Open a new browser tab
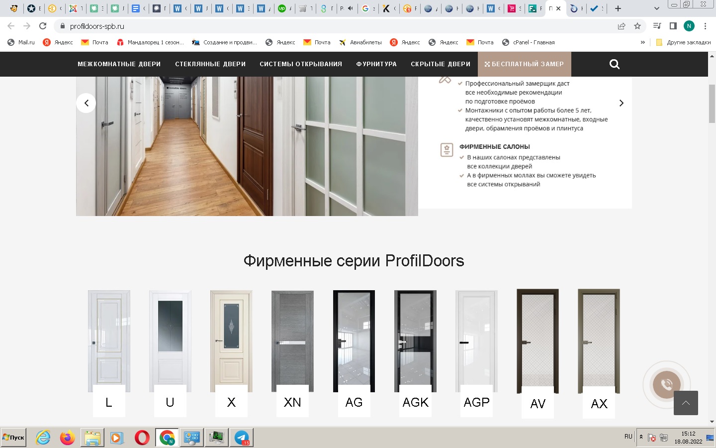Screen dimensions: 716x448 tap(618, 8)
